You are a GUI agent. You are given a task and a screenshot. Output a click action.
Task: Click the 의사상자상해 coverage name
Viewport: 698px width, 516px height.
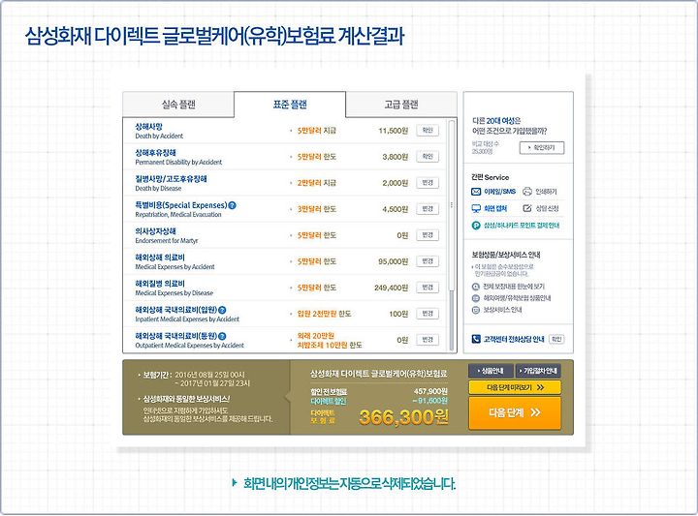(155, 231)
